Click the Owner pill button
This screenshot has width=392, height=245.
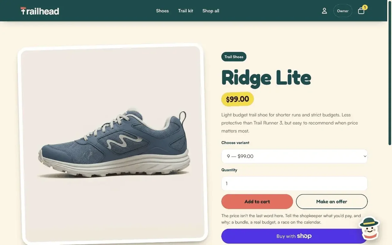pos(343,11)
